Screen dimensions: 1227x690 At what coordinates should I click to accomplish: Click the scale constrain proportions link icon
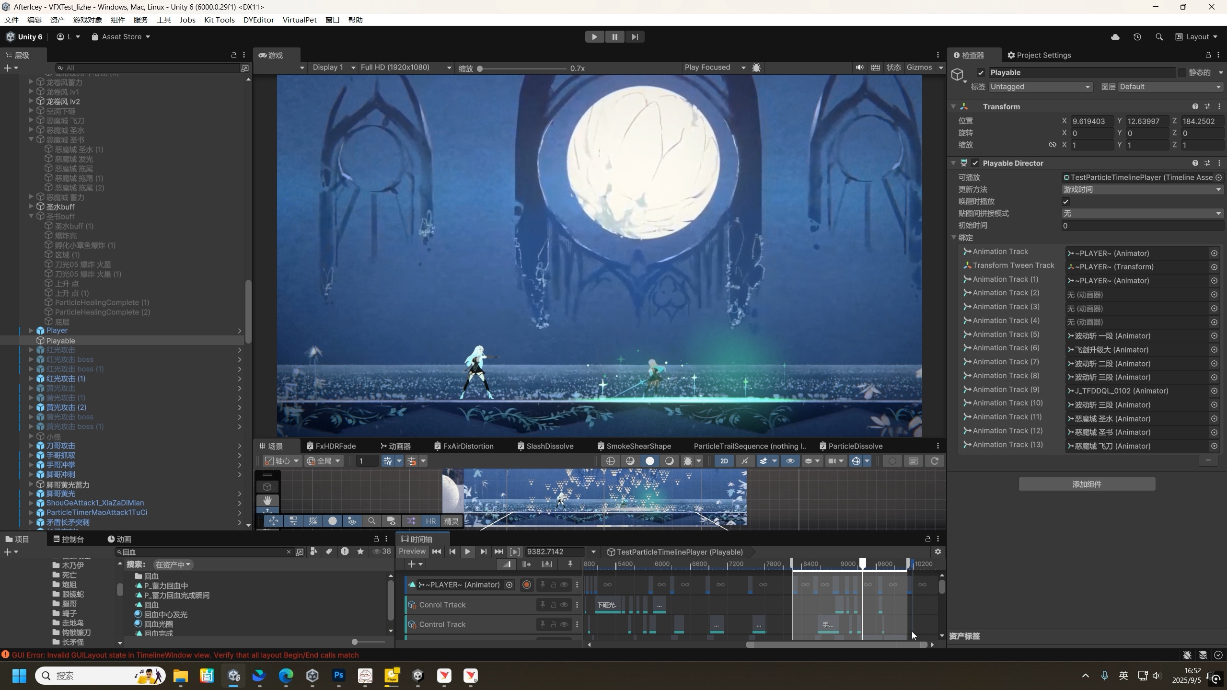click(1053, 145)
